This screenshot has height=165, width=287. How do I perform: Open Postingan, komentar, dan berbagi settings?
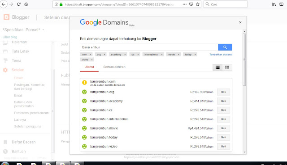point(30,87)
